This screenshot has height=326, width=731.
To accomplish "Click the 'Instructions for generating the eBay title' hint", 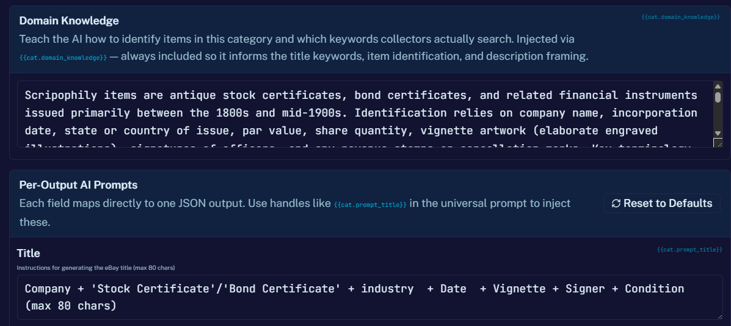I will tap(95, 268).
